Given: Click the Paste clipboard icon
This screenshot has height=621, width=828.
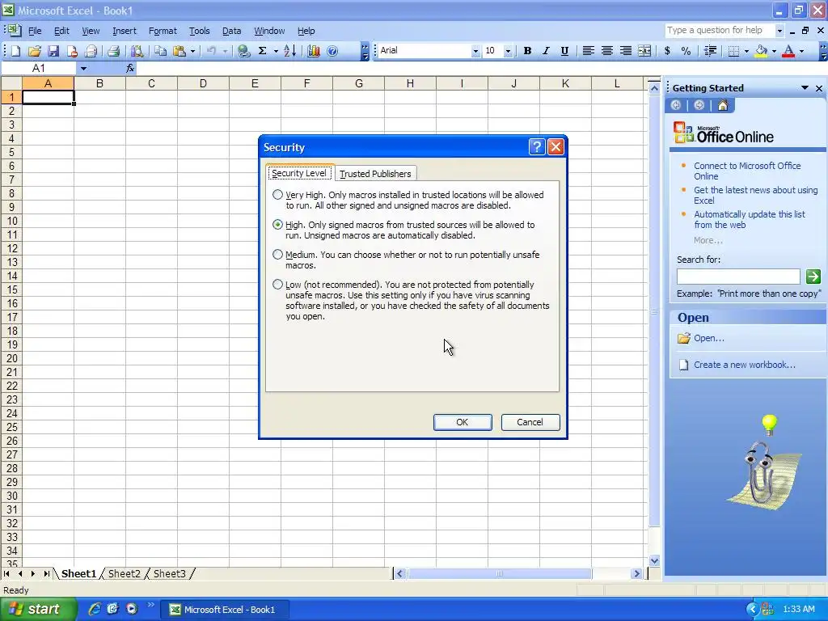Looking at the screenshot, I should [180, 51].
